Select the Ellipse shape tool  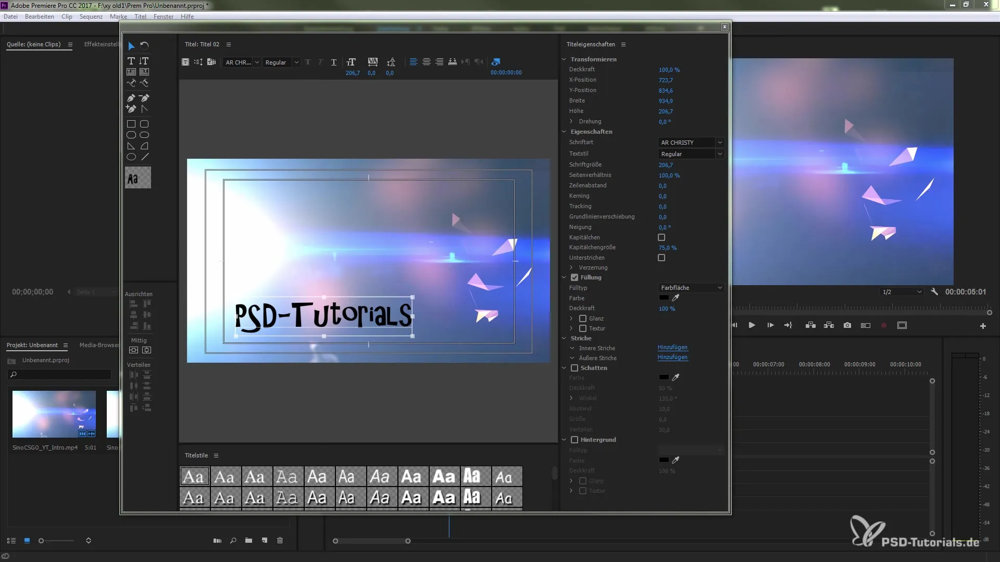click(x=131, y=157)
